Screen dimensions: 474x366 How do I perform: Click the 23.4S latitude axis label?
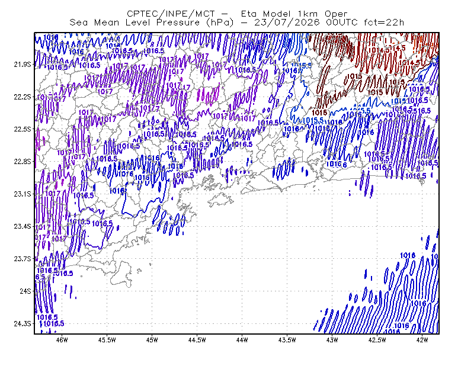click(x=23, y=226)
